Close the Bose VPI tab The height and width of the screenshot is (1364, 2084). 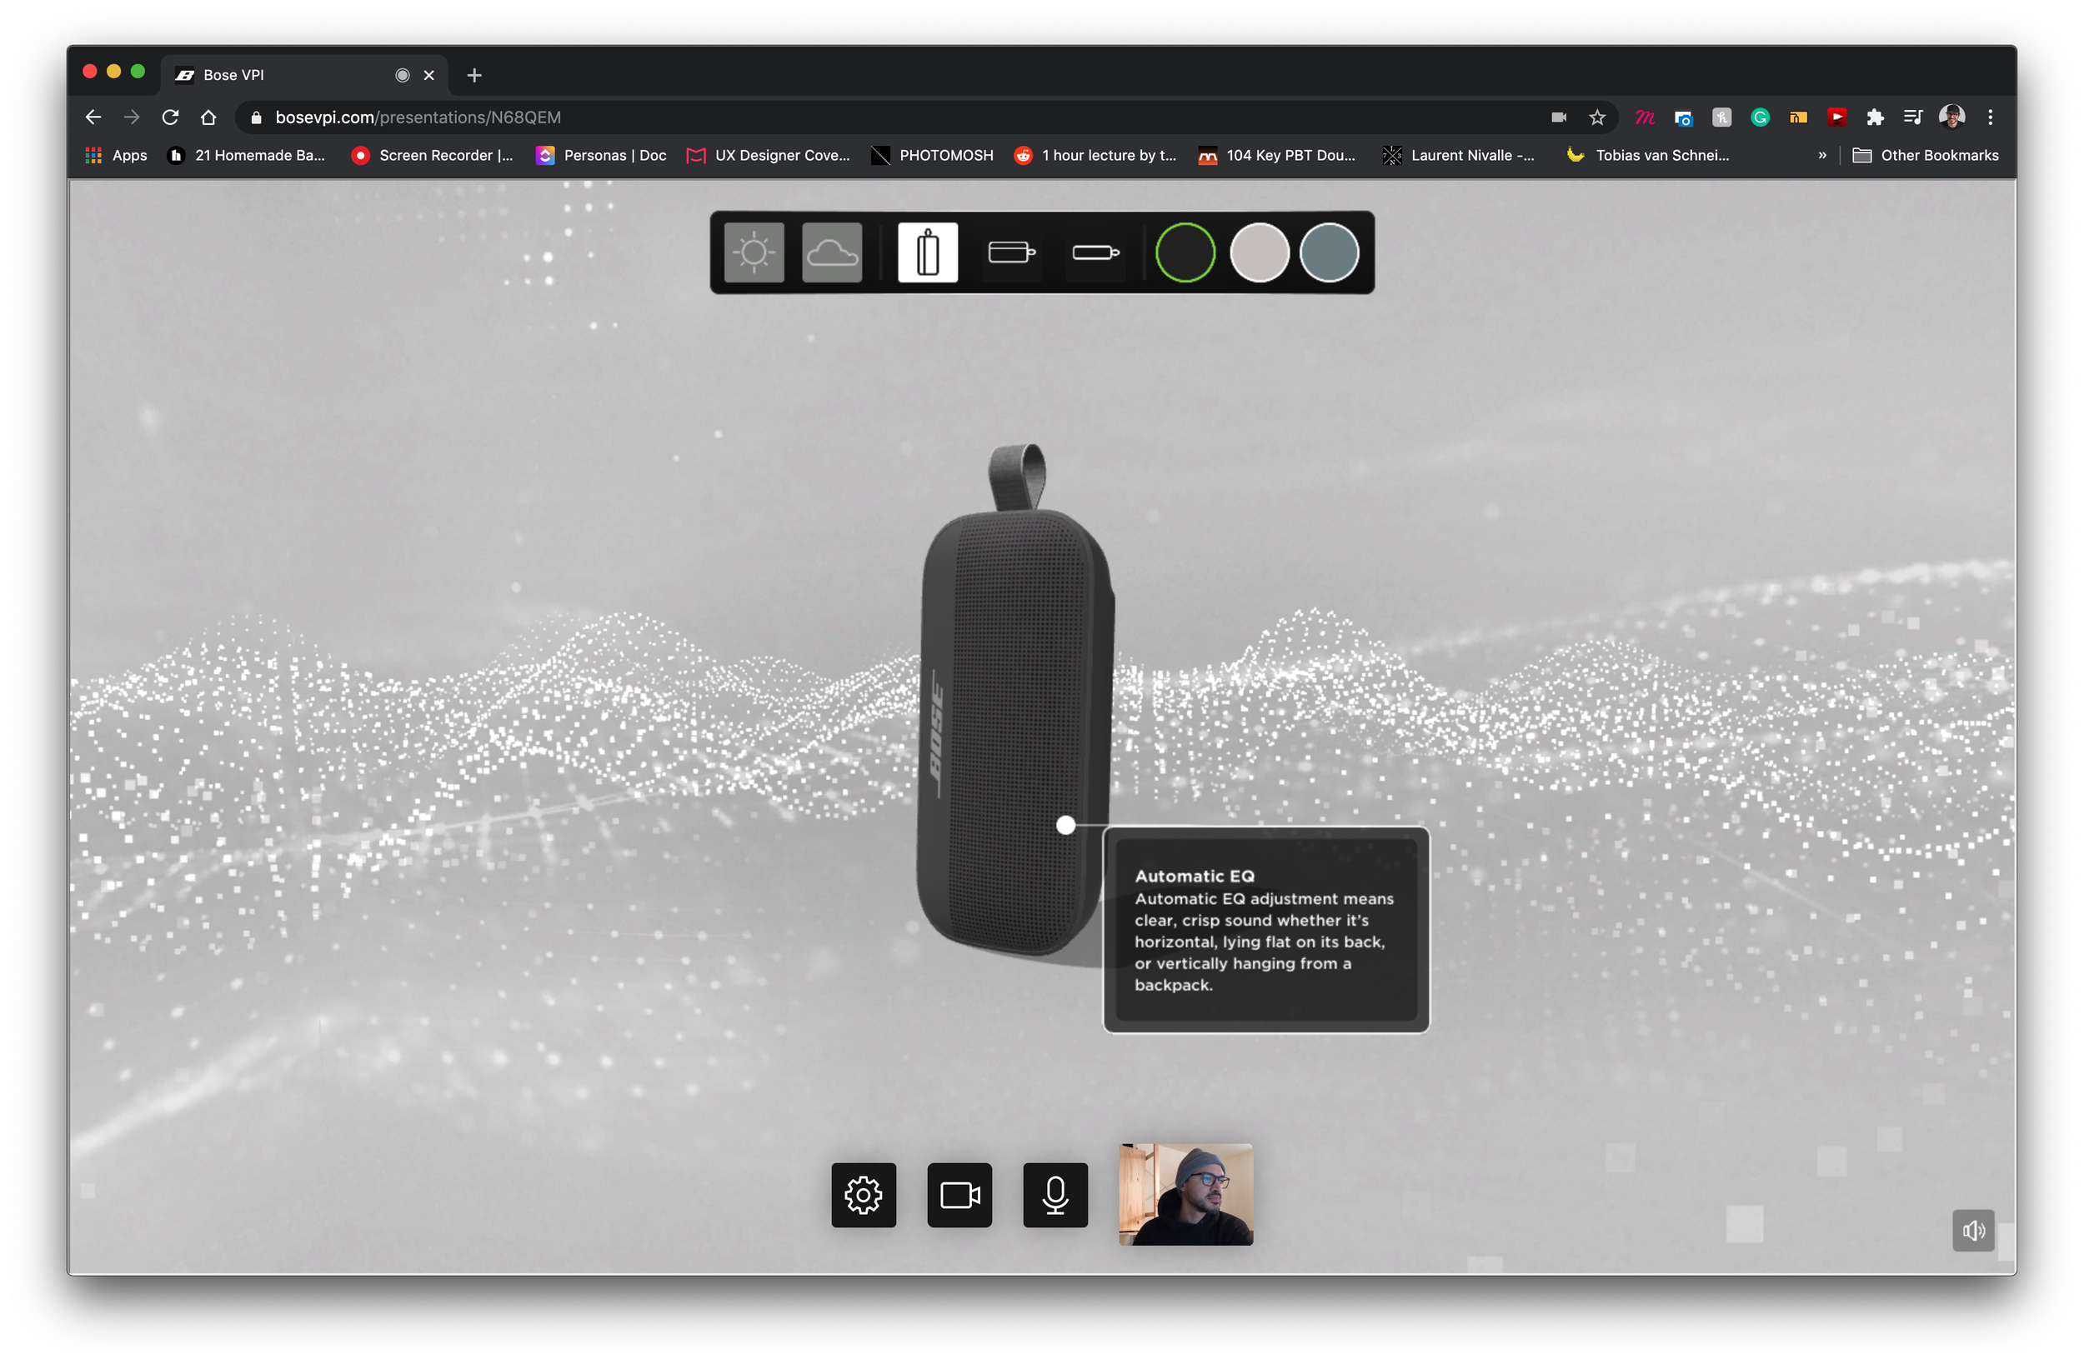point(429,75)
